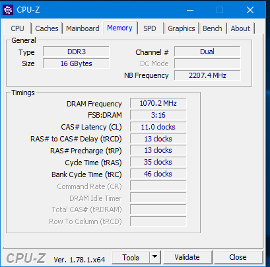The height and width of the screenshot is (267, 270).
Task: Click the empty DC Mode field
Action: tap(207, 63)
